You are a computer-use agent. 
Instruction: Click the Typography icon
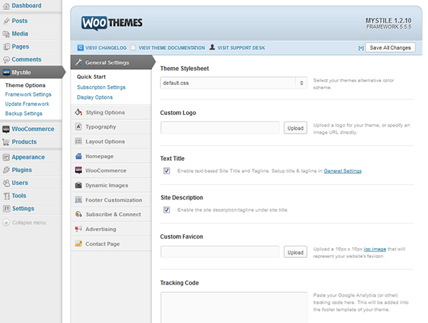tap(78, 126)
